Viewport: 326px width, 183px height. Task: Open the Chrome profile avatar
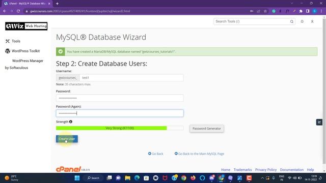pyautogui.click(x=315, y=11)
